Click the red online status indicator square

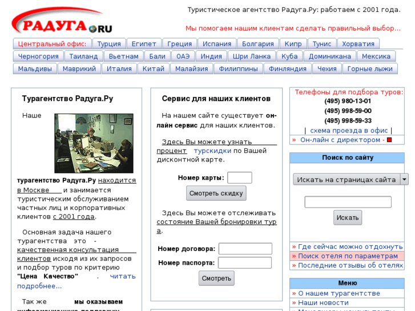pos(389,140)
